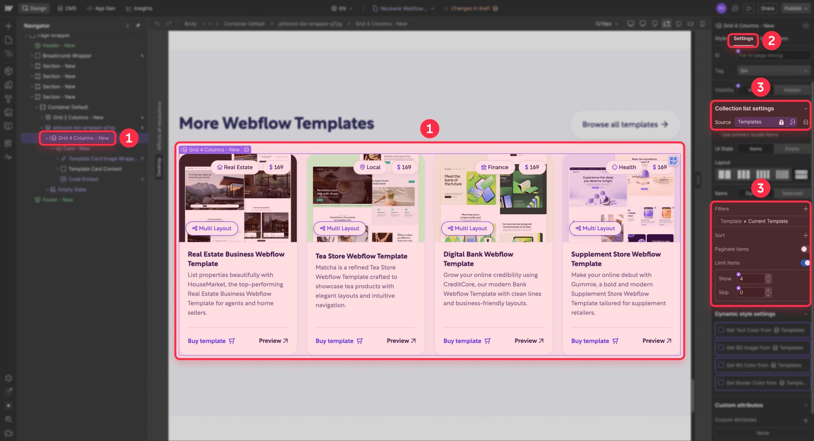
Task: Collapse Dynamic style settings section
Action: point(806,314)
